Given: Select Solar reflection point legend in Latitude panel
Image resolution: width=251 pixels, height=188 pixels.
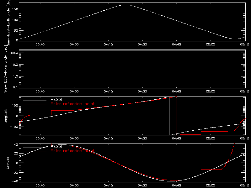Looking at the screenshot, I should coord(72,151).
